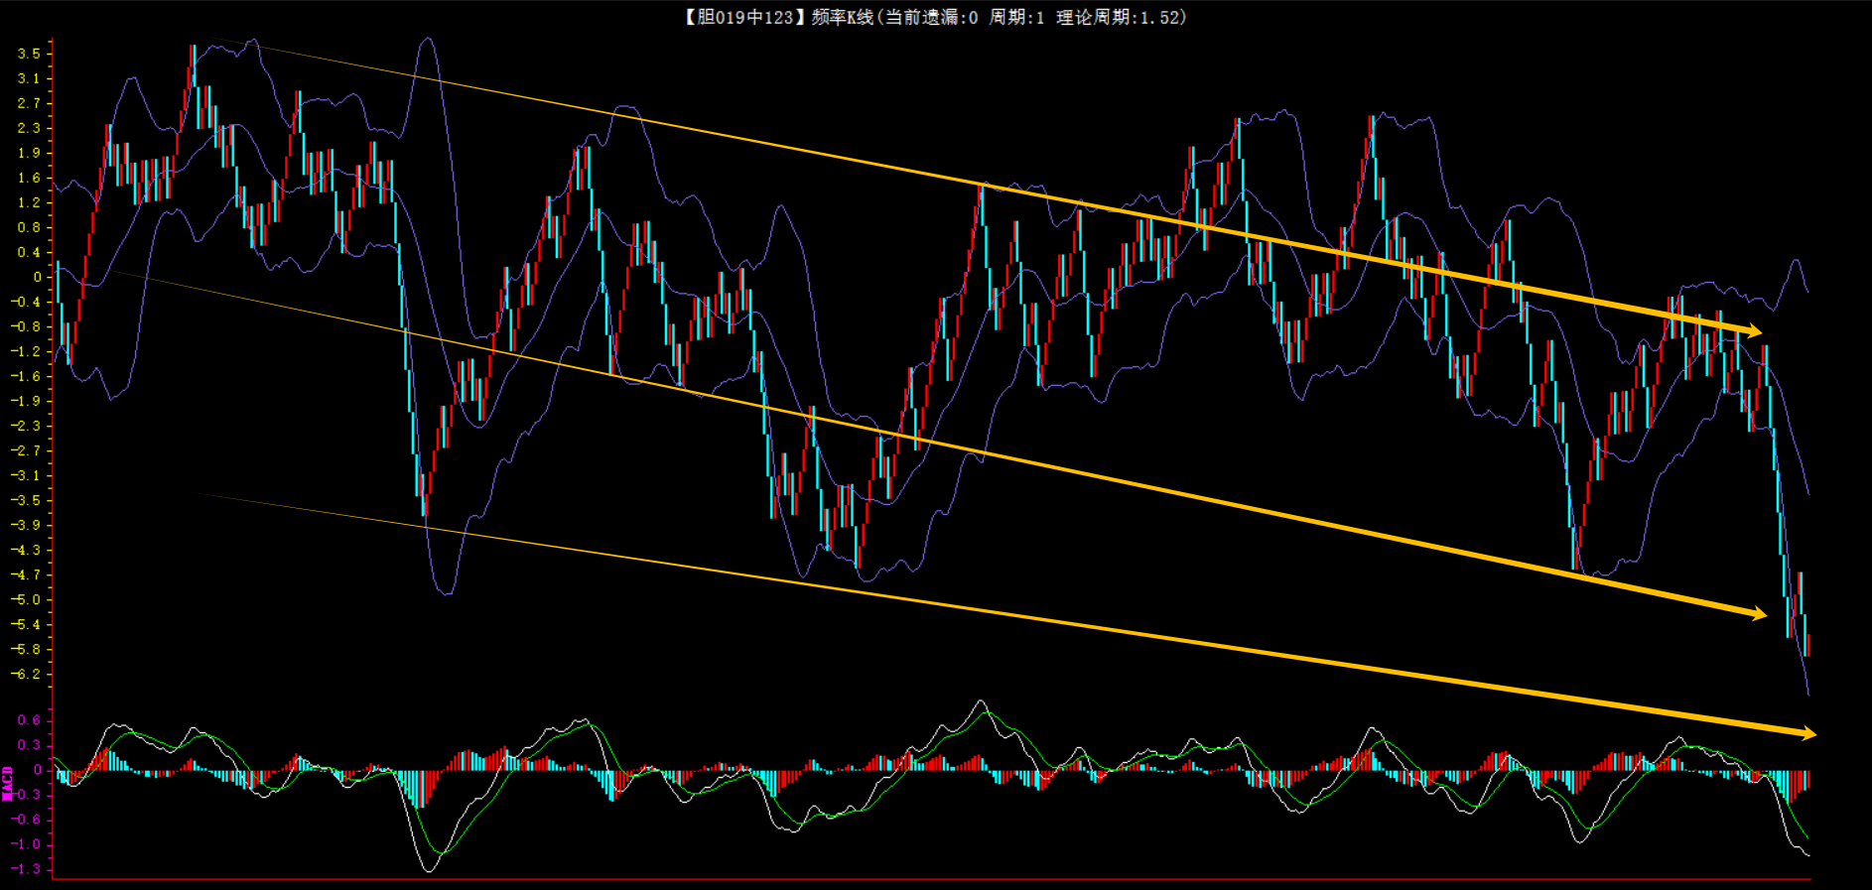
Task: Select the -1.9 axis label
Action: pyautogui.click(x=26, y=401)
